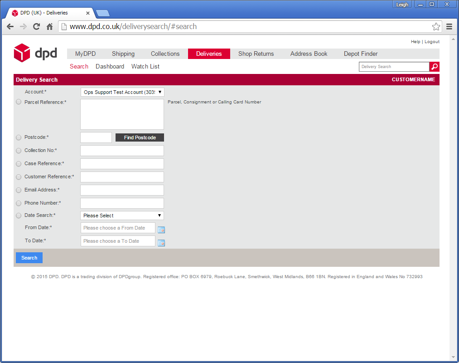Open the Shipping tab
The width and height of the screenshot is (459, 363).
[123, 54]
